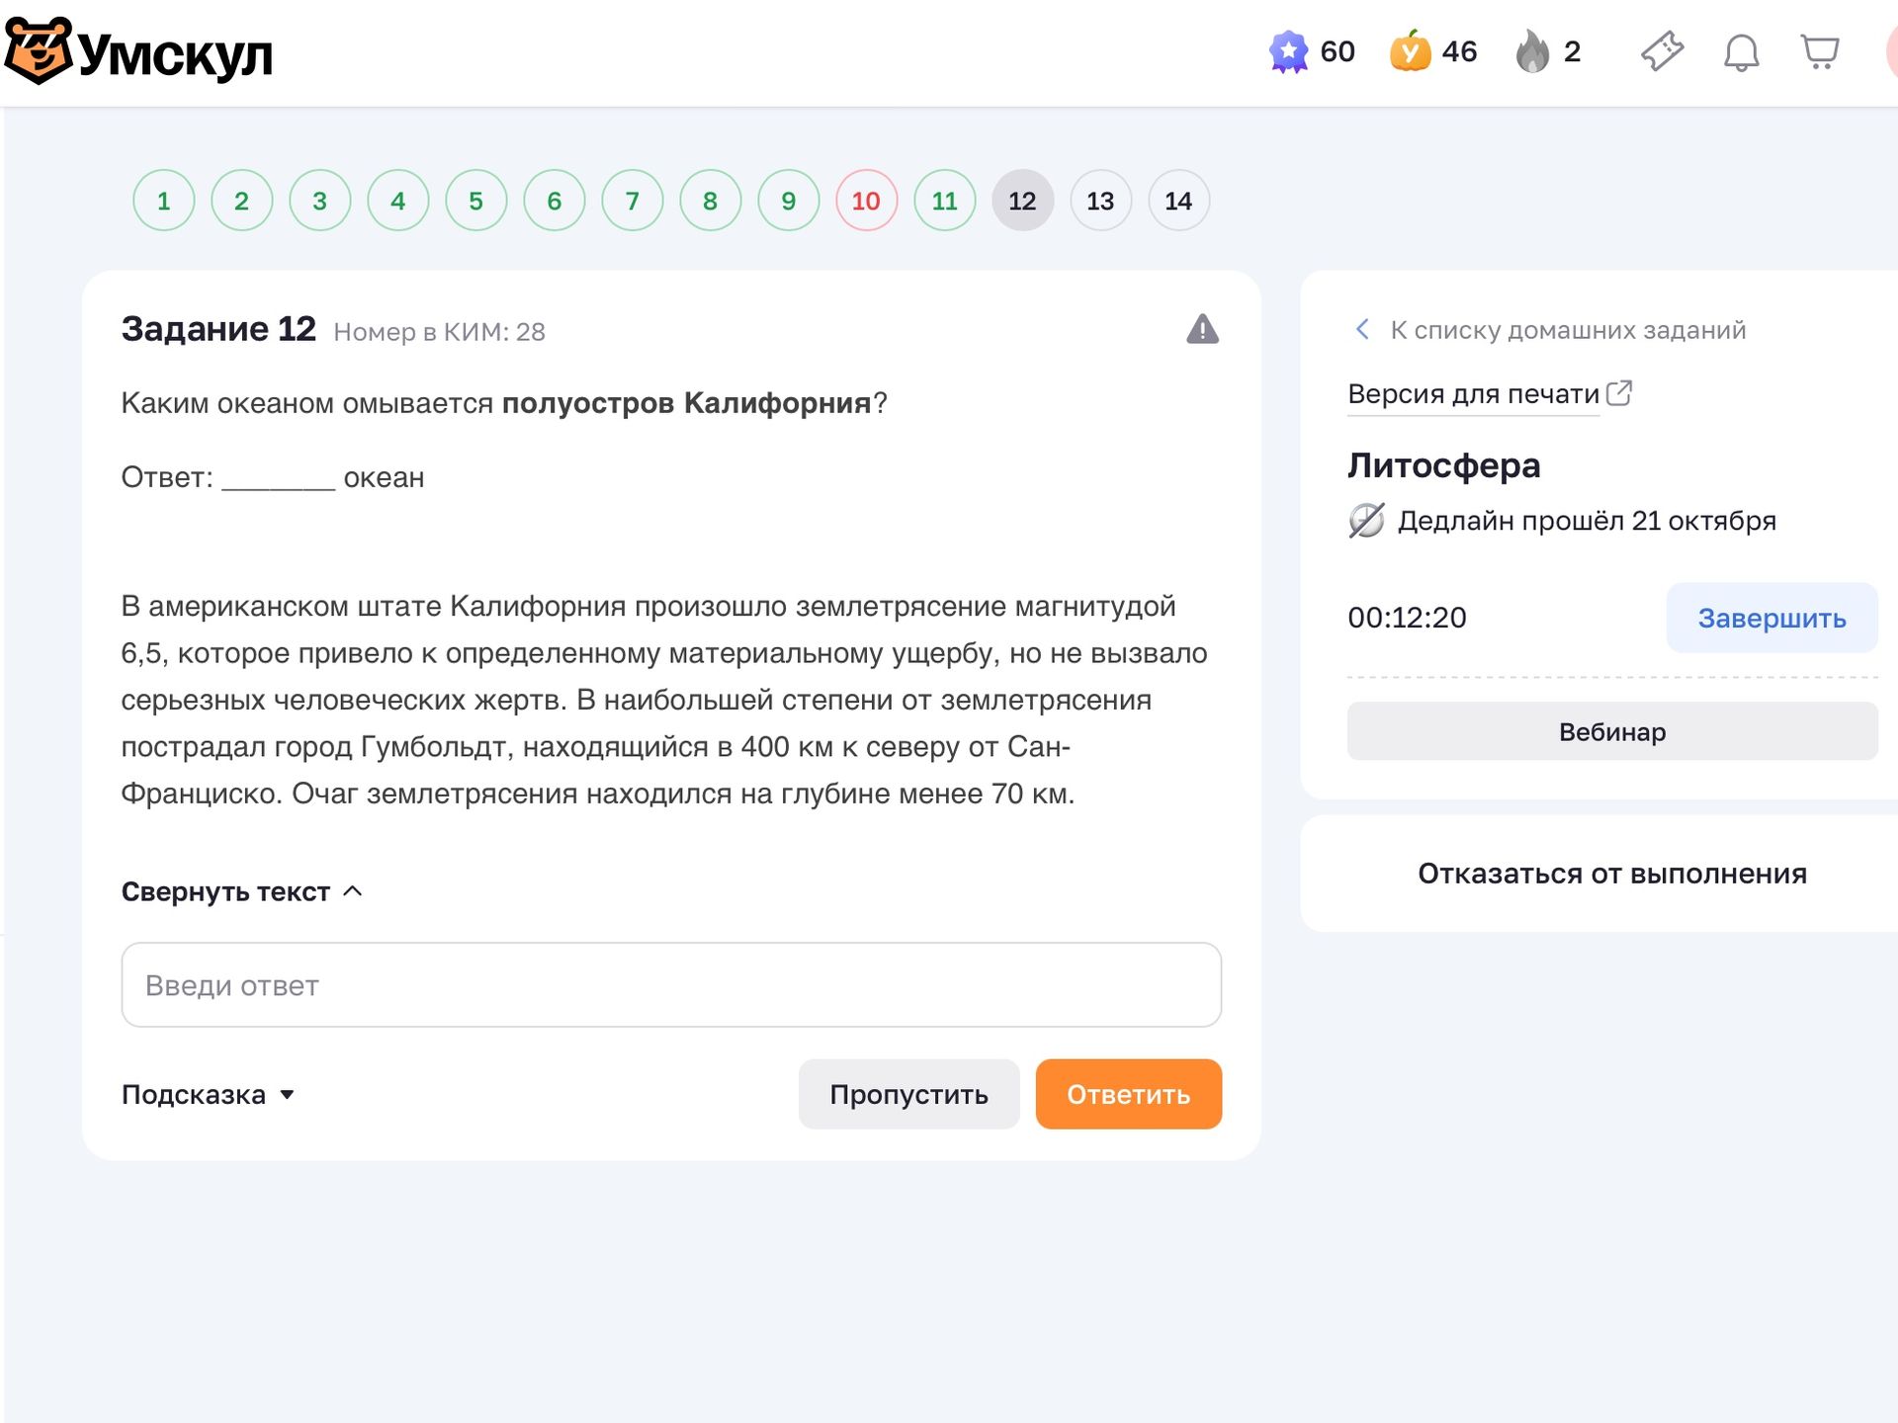Click the external link icon by Версия для печати
Screen dimensions: 1898x1423
[1619, 393]
